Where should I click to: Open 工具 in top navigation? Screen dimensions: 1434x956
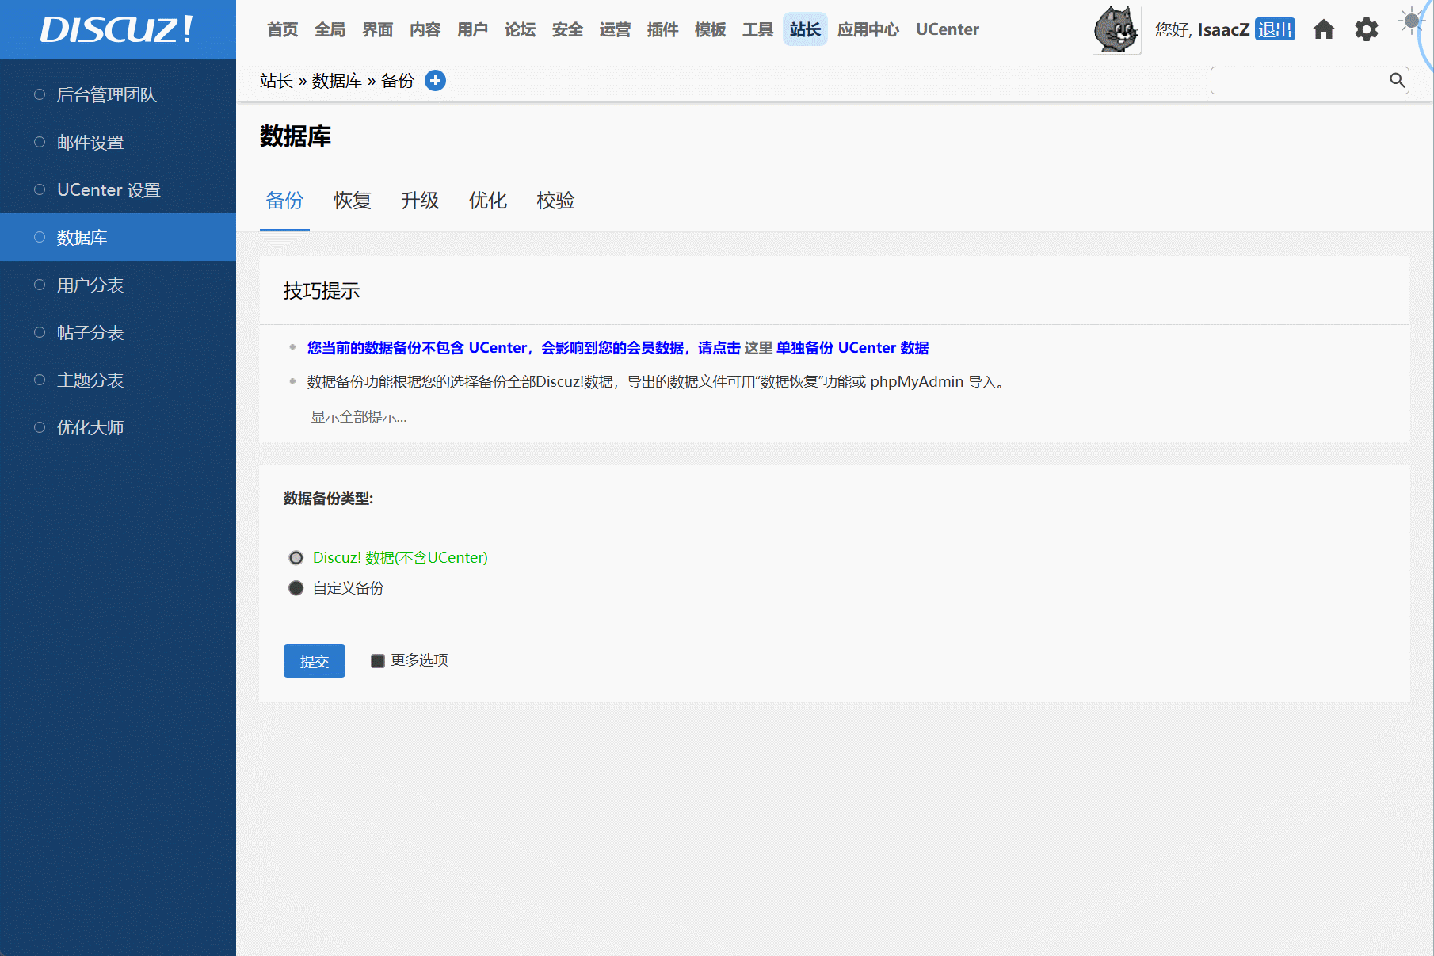click(758, 29)
